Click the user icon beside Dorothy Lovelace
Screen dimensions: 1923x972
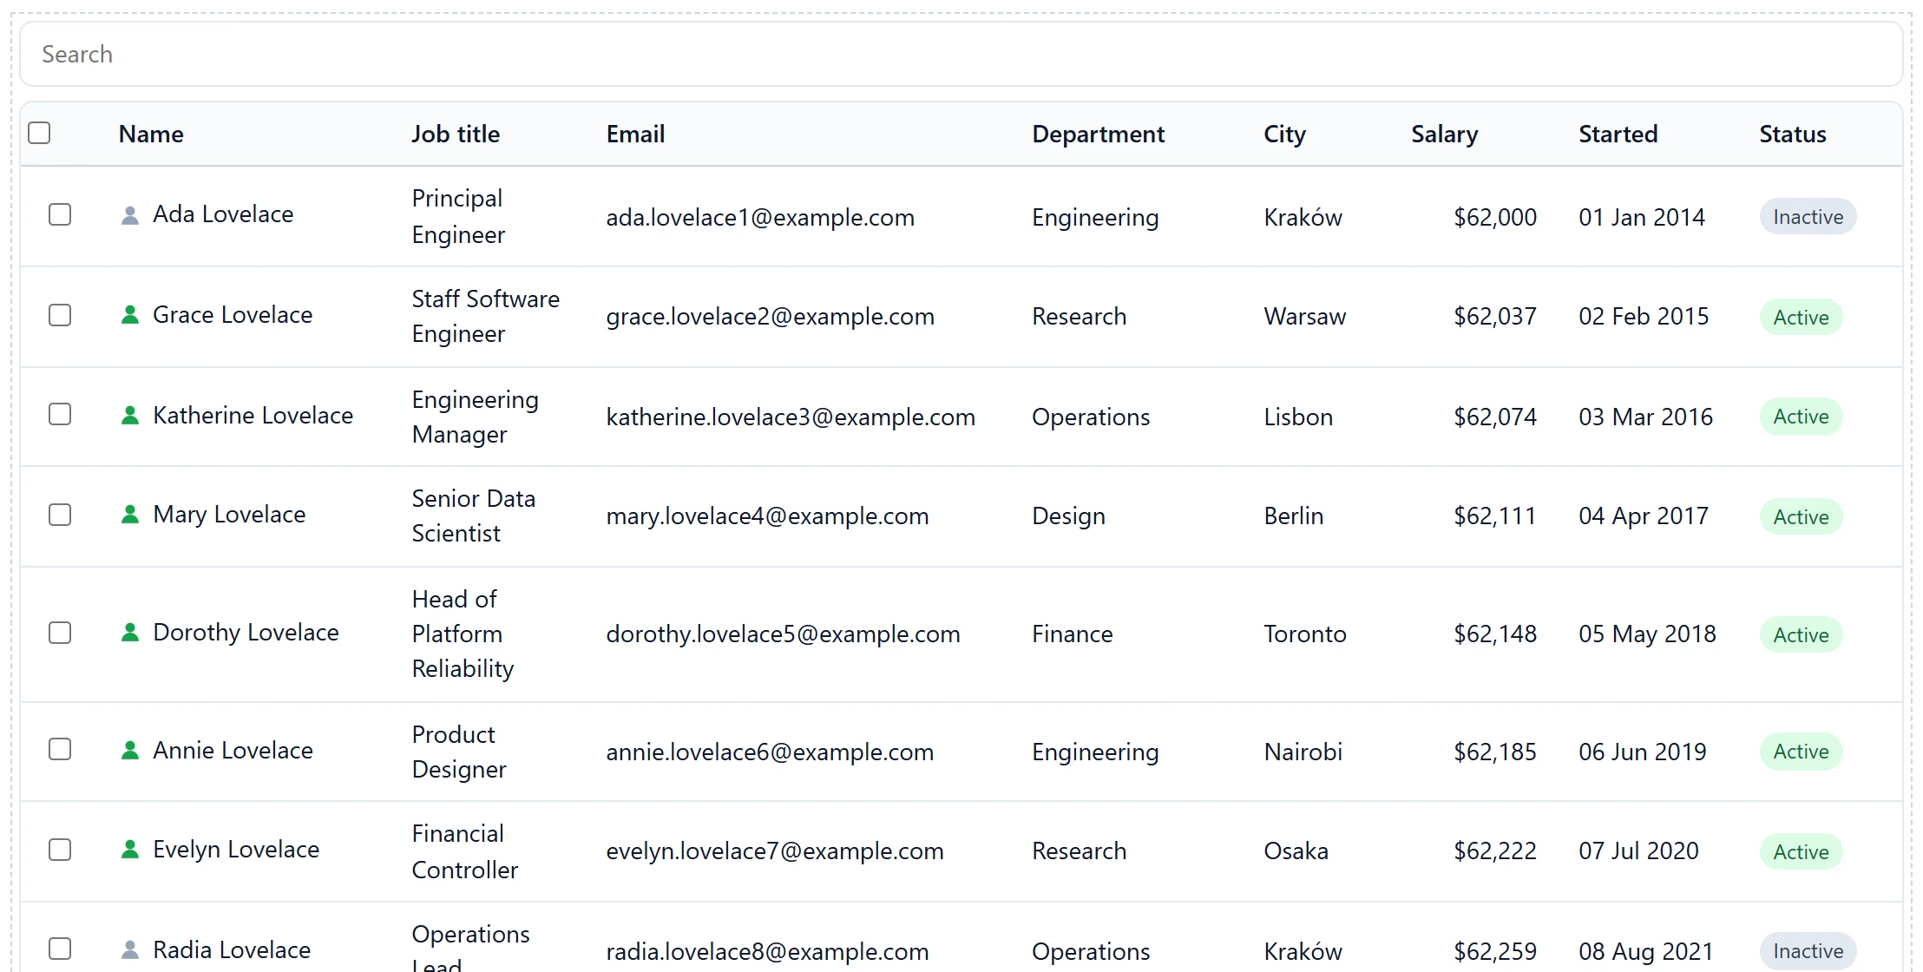(x=129, y=633)
